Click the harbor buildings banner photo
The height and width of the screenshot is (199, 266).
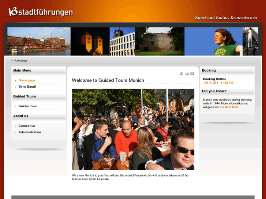(39, 41)
